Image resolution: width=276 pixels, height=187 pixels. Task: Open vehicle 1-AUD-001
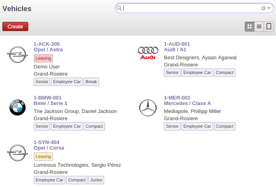click(x=177, y=44)
